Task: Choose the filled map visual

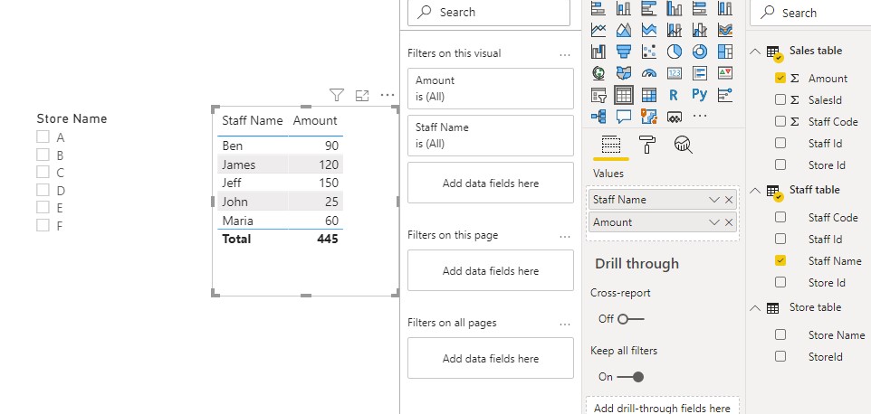Action: click(624, 73)
